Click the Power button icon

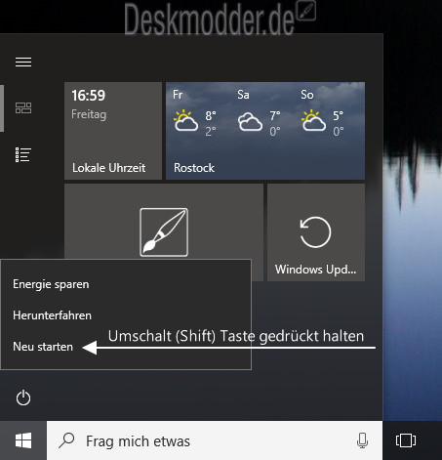[x=23, y=397]
